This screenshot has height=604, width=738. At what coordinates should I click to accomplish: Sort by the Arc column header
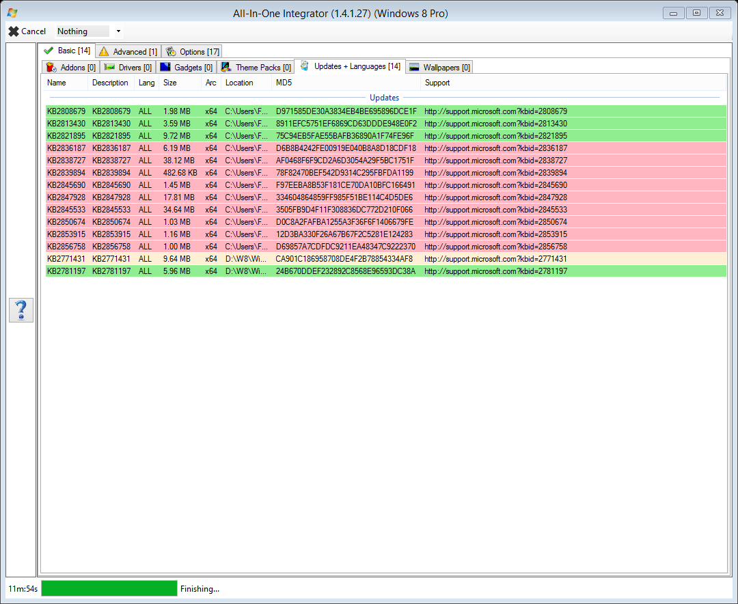(211, 83)
